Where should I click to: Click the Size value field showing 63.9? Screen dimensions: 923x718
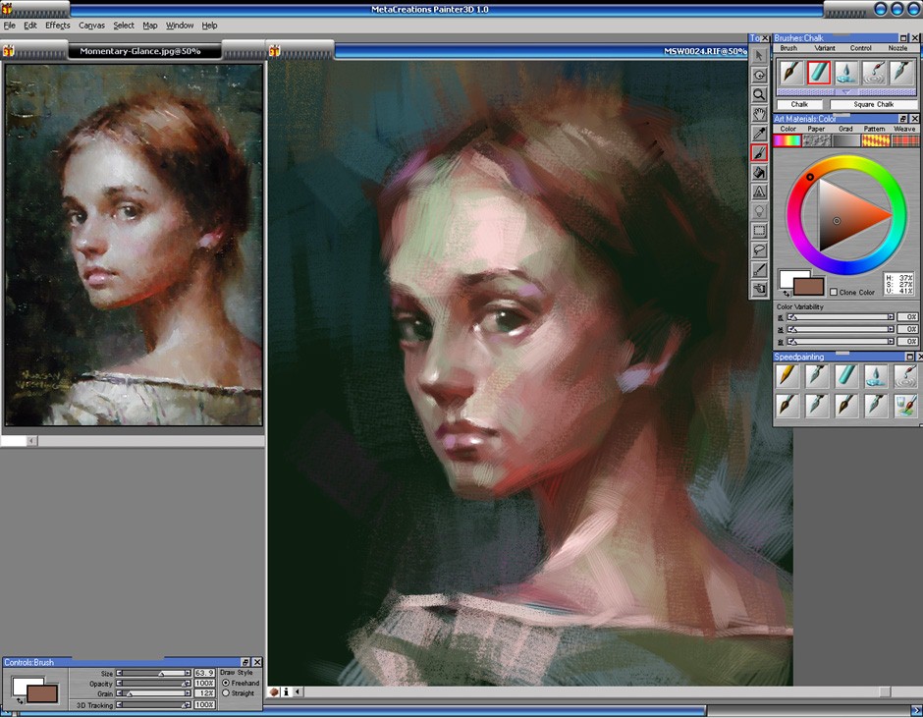click(x=204, y=673)
